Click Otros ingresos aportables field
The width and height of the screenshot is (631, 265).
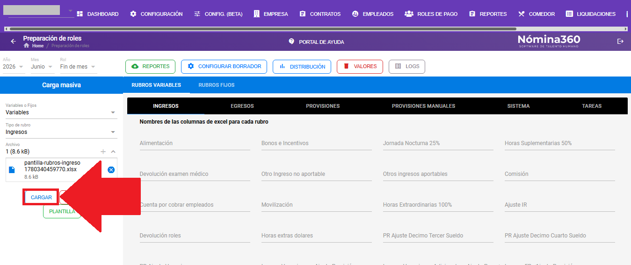(x=438, y=174)
